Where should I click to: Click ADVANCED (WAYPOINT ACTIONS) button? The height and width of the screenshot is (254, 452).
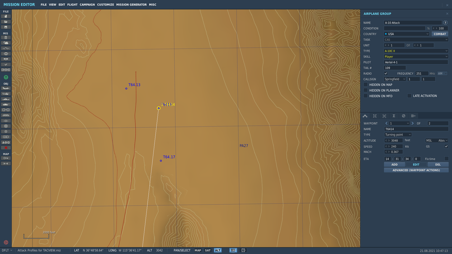pos(416,170)
